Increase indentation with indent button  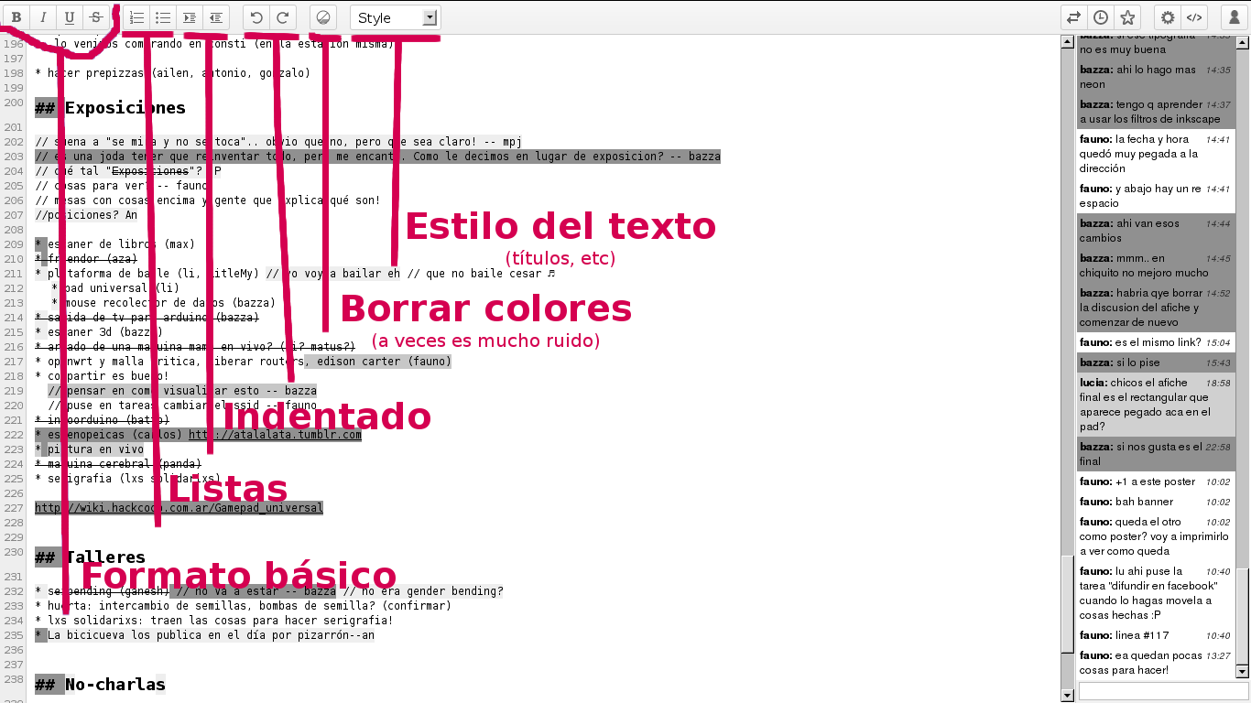pos(189,17)
